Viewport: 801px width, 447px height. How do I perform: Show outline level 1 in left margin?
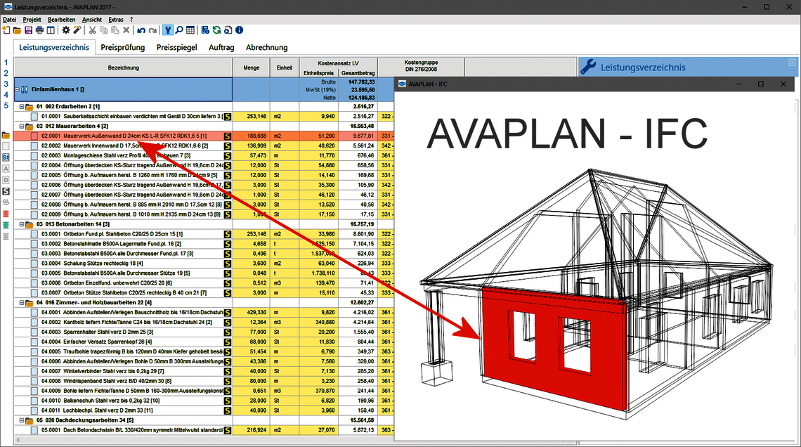6,63
